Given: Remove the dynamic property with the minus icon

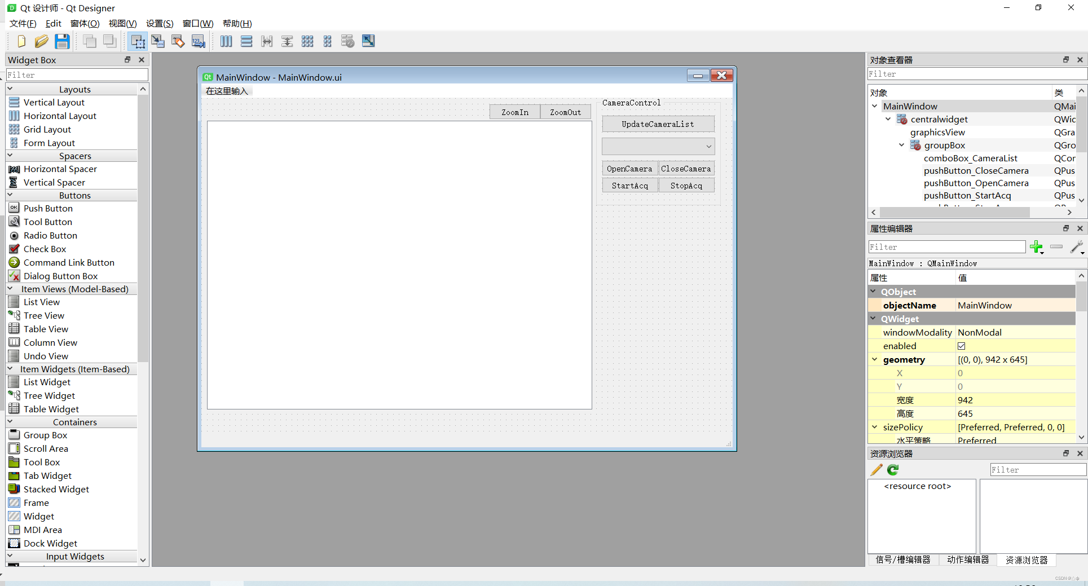Looking at the screenshot, I should pyautogui.click(x=1056, y=247).
